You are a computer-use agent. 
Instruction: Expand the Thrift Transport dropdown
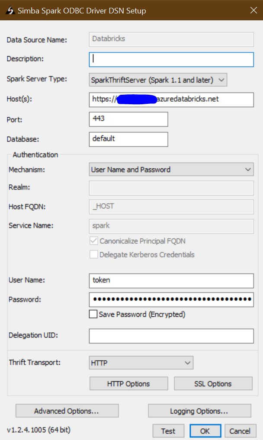[x=141, y=363]
